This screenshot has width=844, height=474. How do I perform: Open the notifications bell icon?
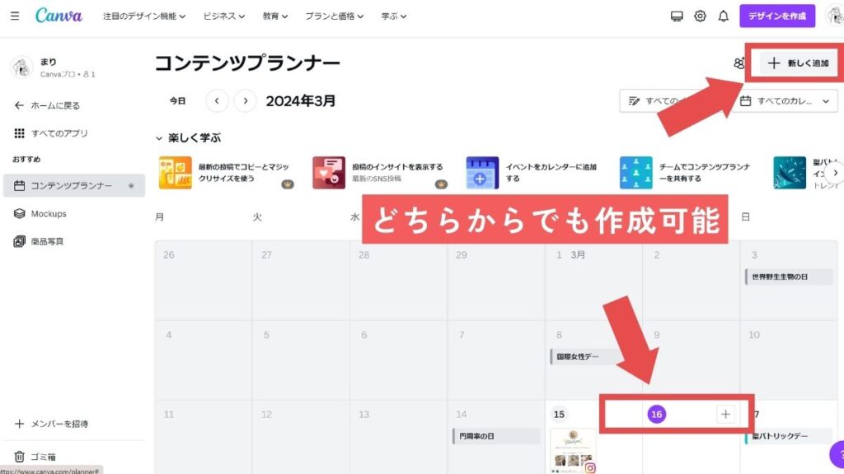click(724, 16)
